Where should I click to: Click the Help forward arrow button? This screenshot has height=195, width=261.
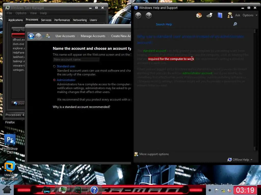click(x=149, y=15)
